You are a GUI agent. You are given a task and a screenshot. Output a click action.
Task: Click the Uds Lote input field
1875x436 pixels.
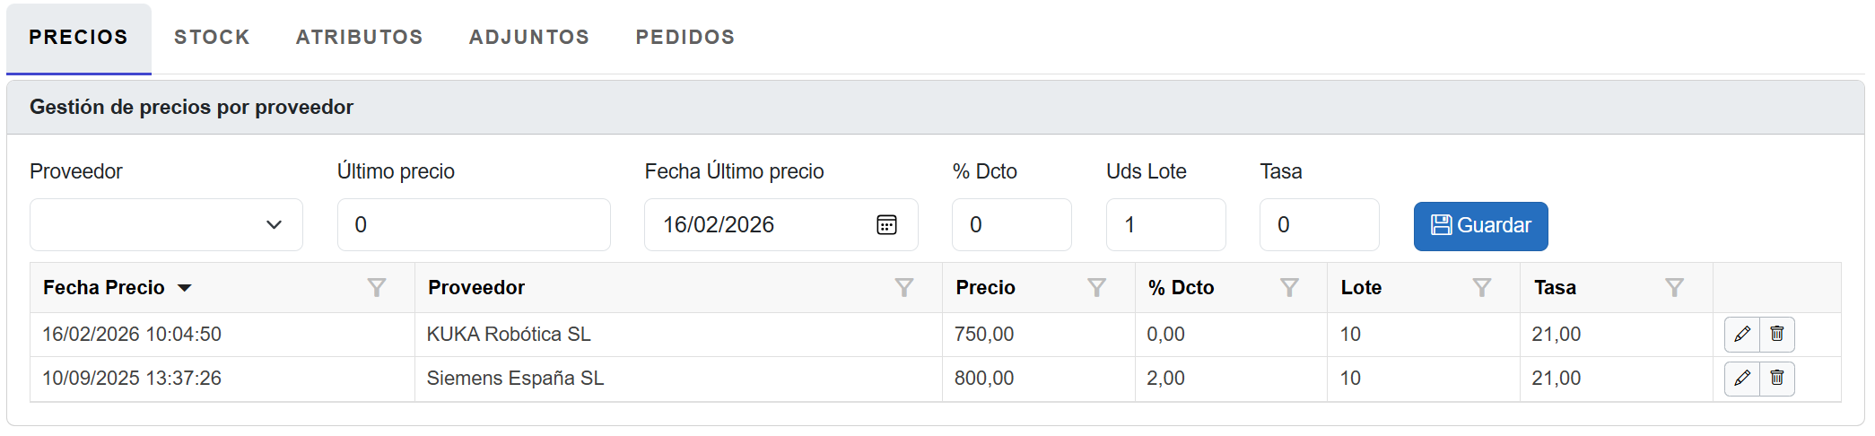coord(1165,225)
